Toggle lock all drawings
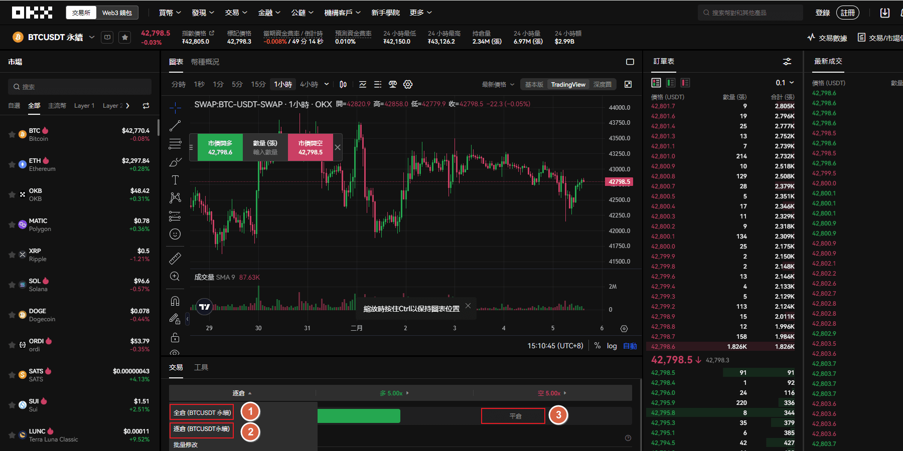 pos(175,337)
